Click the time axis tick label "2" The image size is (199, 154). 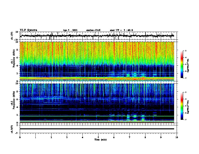pyautogui.click(x=51, y=137)
